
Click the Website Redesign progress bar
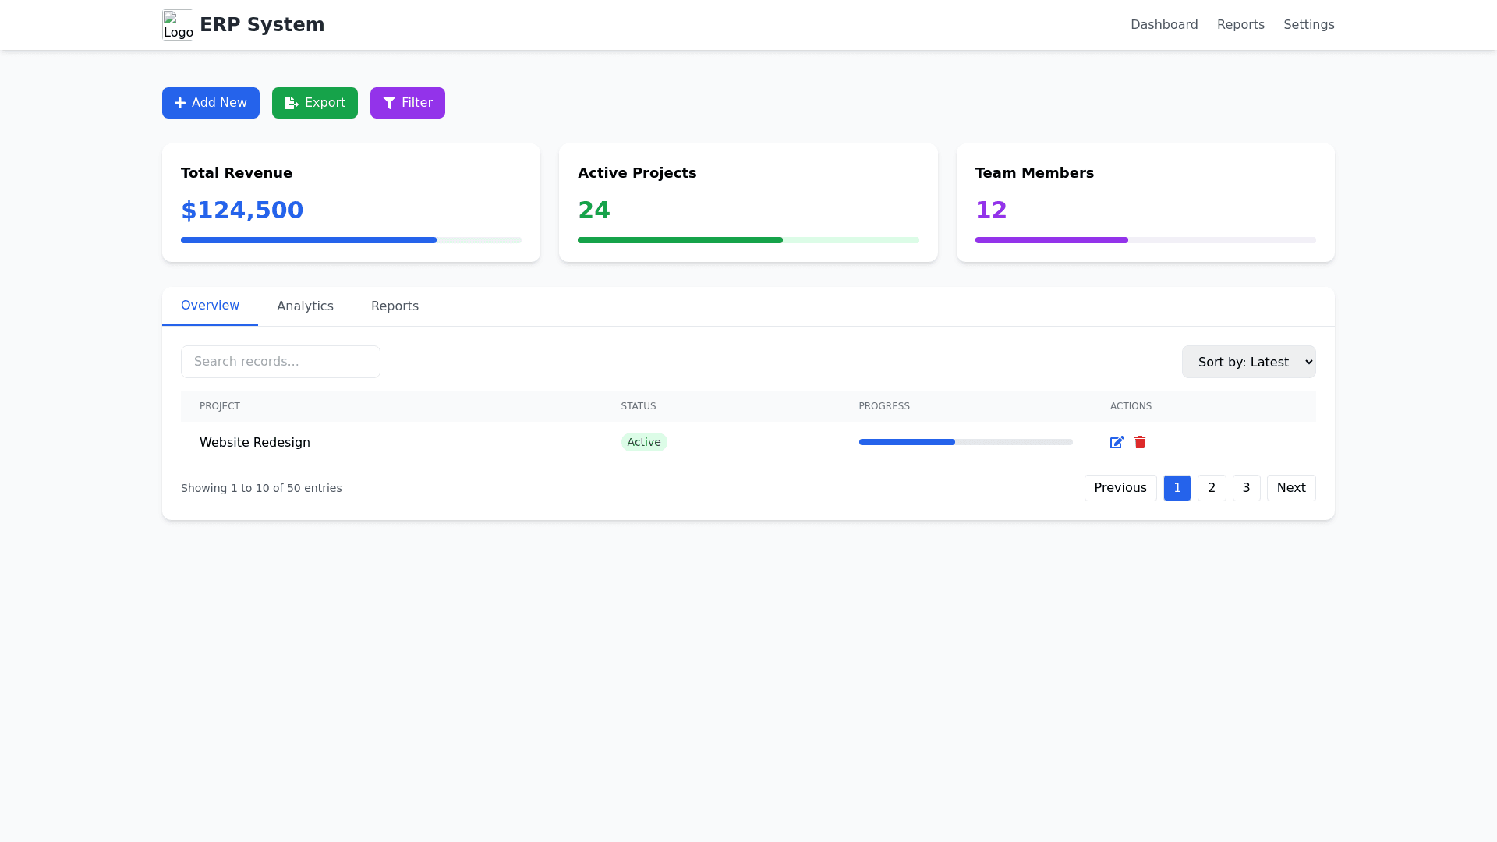(x=965, y=442)
